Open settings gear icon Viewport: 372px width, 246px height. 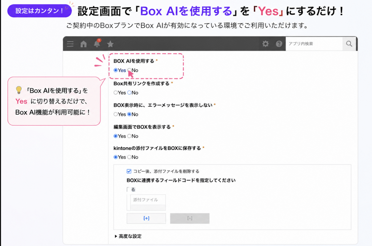pos(266,44)
